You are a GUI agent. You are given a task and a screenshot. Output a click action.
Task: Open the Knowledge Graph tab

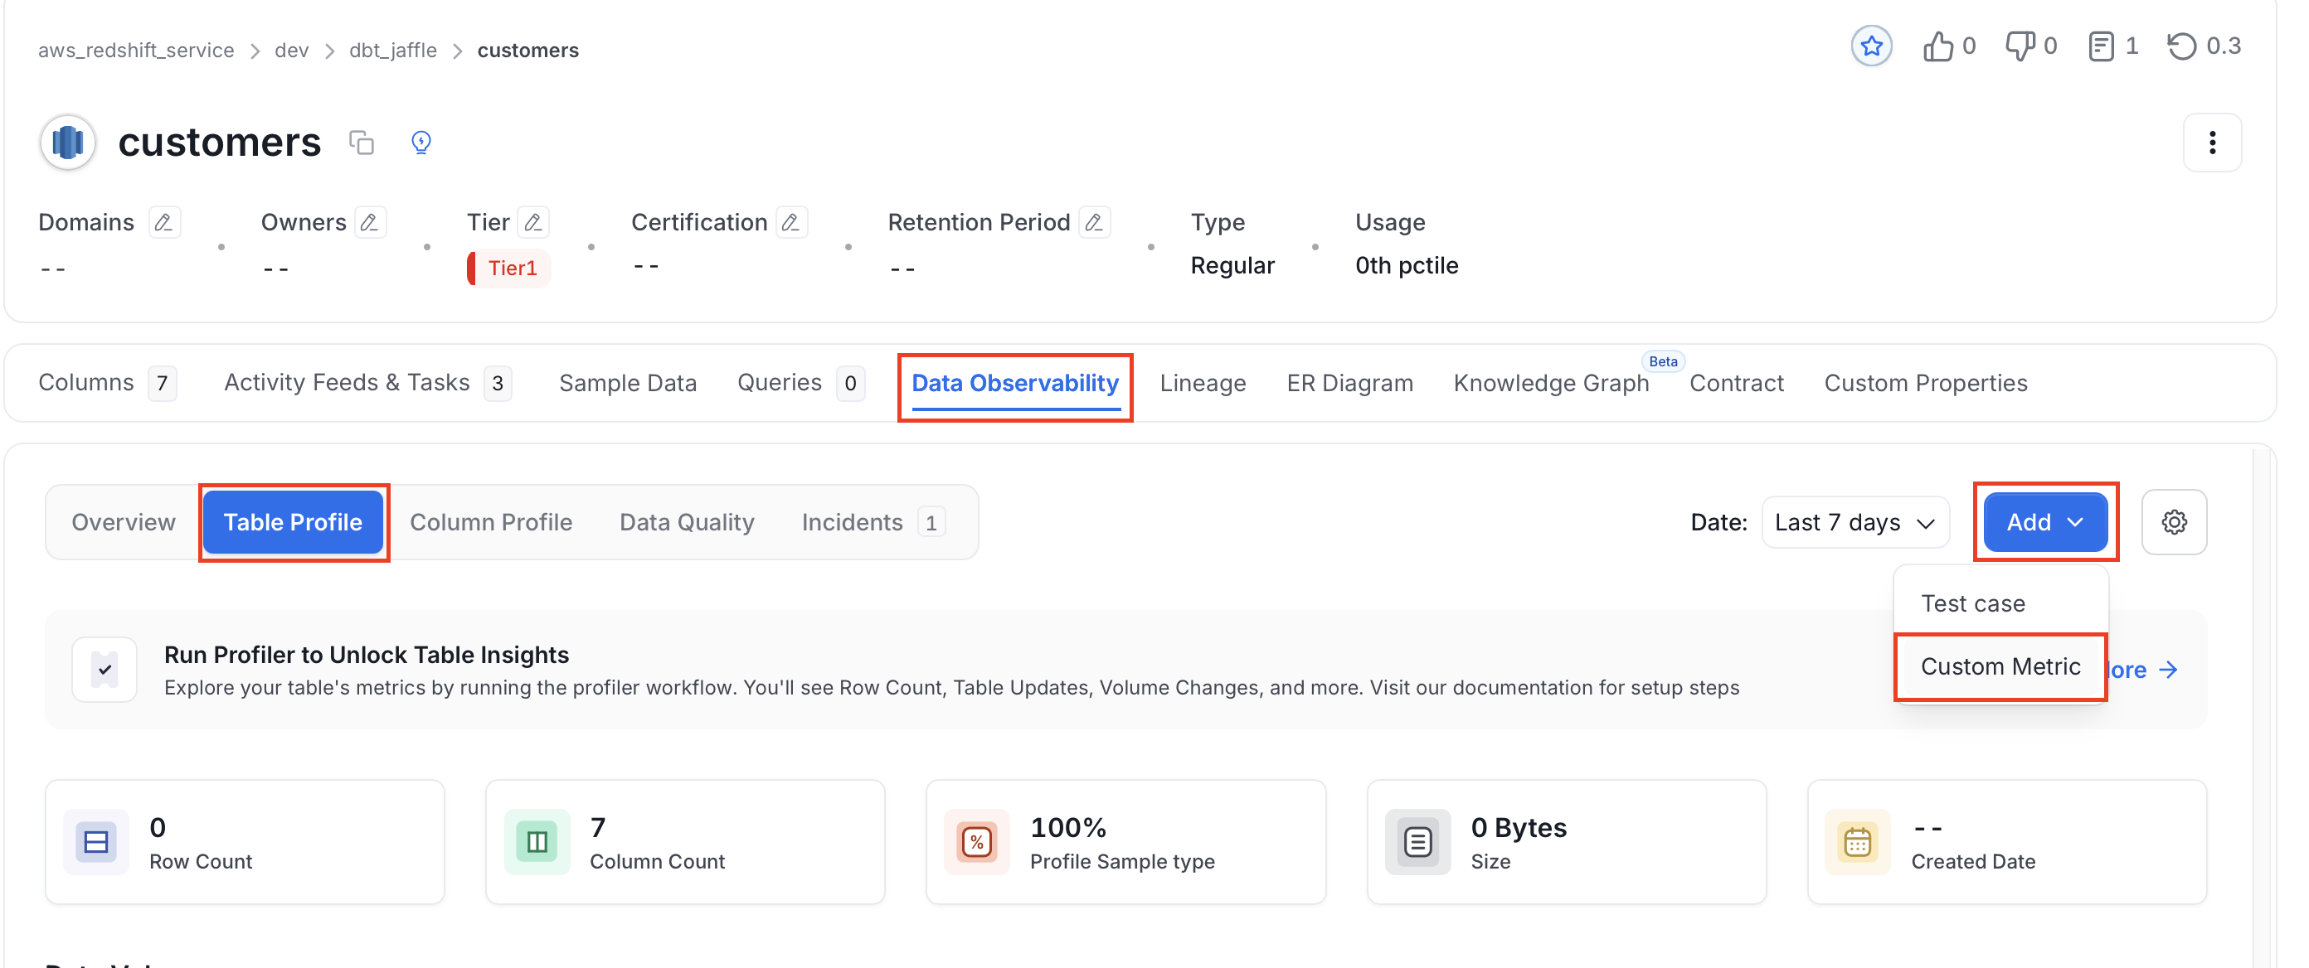click(x=1551, y=383)
